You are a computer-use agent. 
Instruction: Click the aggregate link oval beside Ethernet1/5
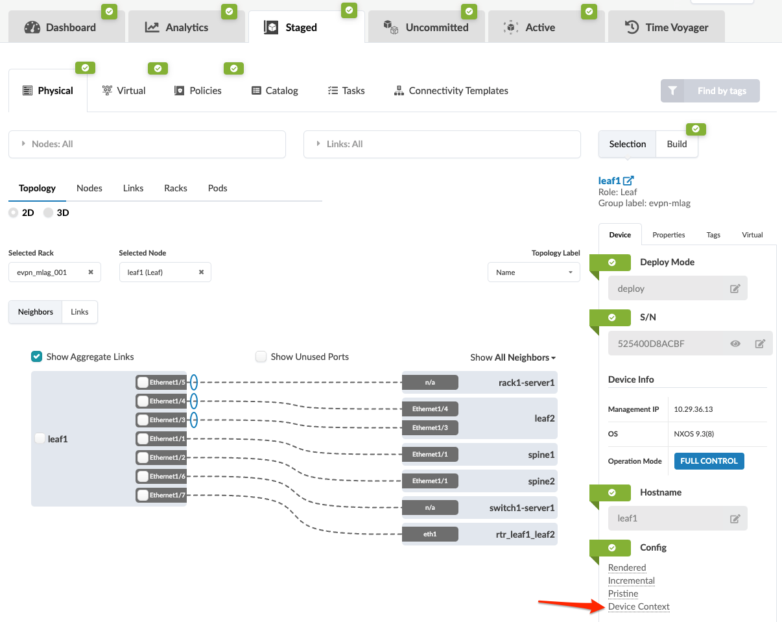[193, 383]
